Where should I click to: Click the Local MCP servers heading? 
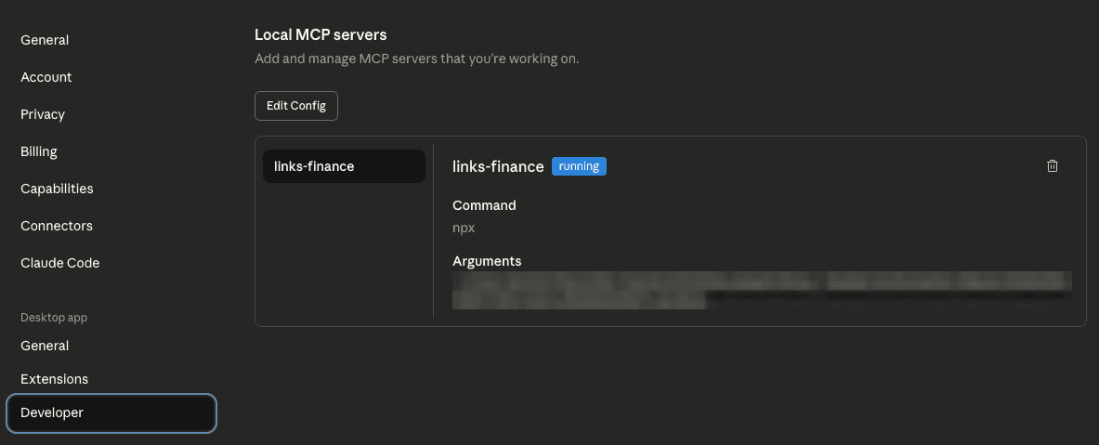(321, 35)
